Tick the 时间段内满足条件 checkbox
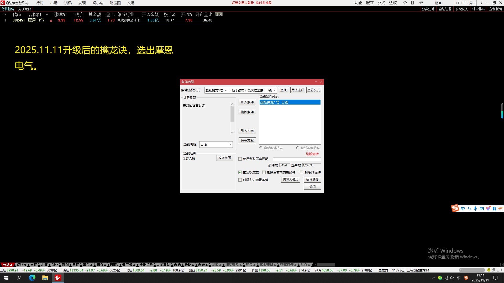Viewport: 504px width, 283px height. (x=240, y=180)
